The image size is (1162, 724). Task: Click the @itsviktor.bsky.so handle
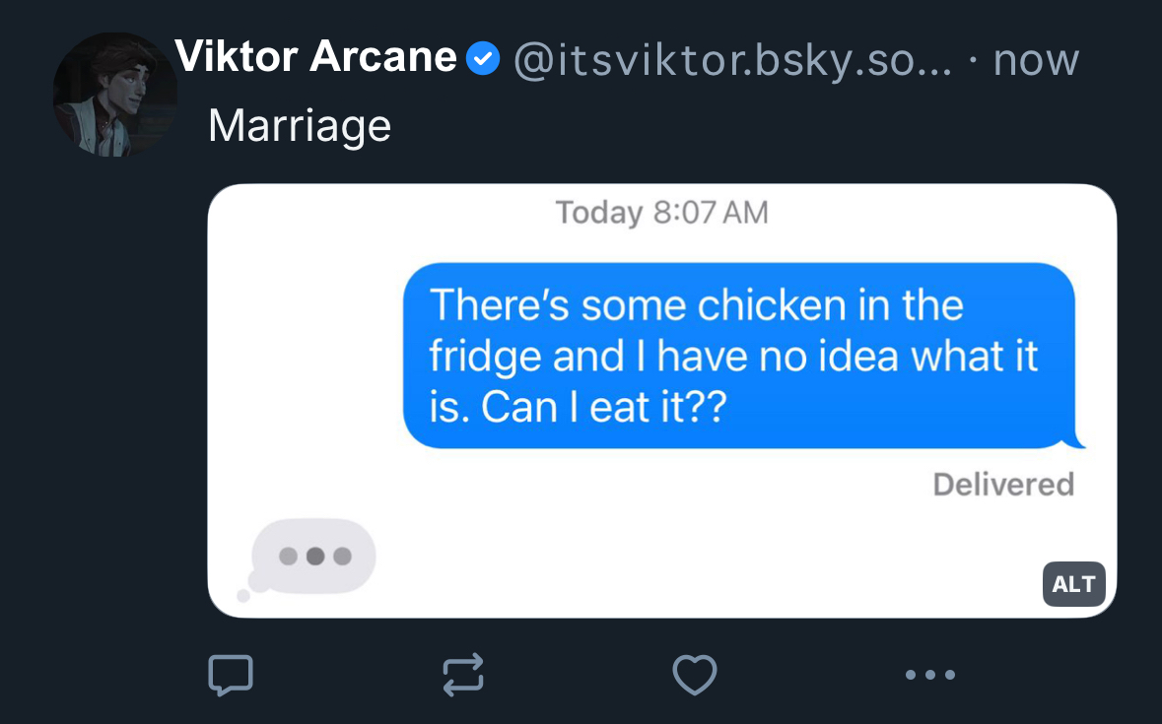click(731, 61)
